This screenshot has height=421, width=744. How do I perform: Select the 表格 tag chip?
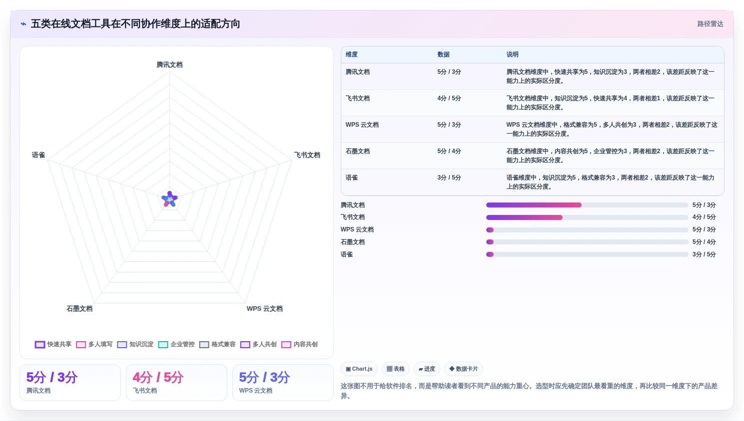[x=396, y=369]
